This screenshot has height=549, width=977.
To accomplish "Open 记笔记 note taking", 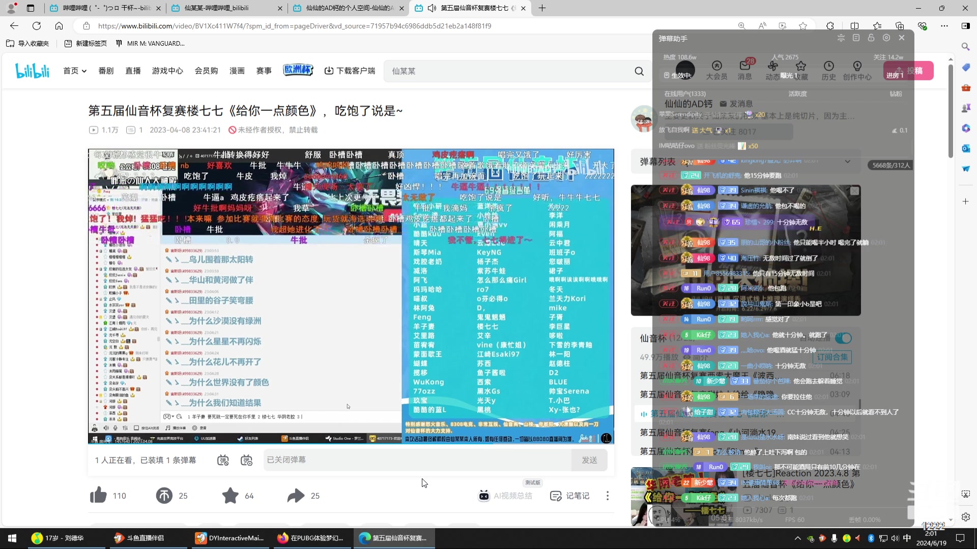I will (x=570, y=496).
